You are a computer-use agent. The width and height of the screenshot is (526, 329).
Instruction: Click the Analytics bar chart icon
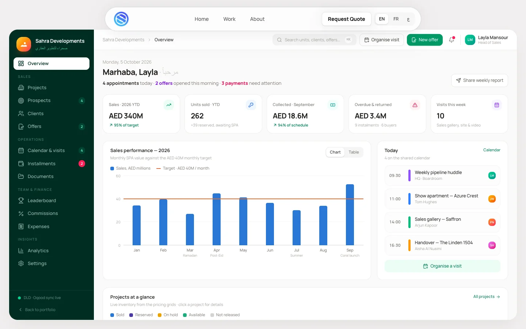pos(21,251)
